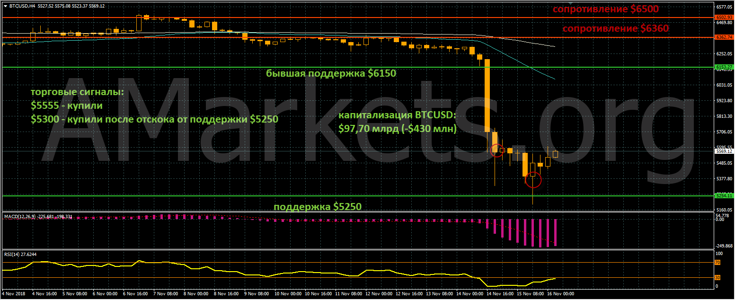
Task: Click the 'сопротивление $6500' annotation
Action: [606, 9]
